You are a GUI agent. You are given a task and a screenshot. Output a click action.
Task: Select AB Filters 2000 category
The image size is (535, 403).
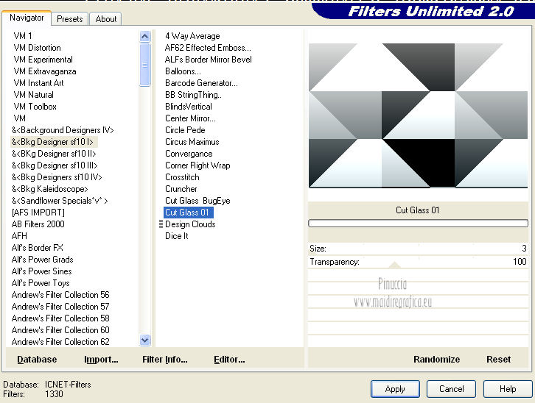(38, 224)
